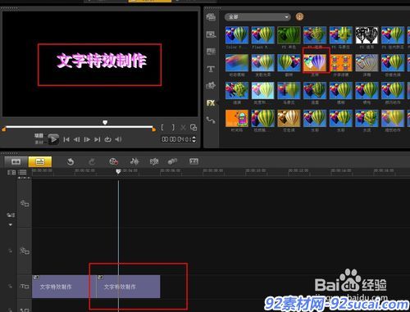
Task: Select the orange four-tile filter thumbnail
Action: (x=341, y=62)
